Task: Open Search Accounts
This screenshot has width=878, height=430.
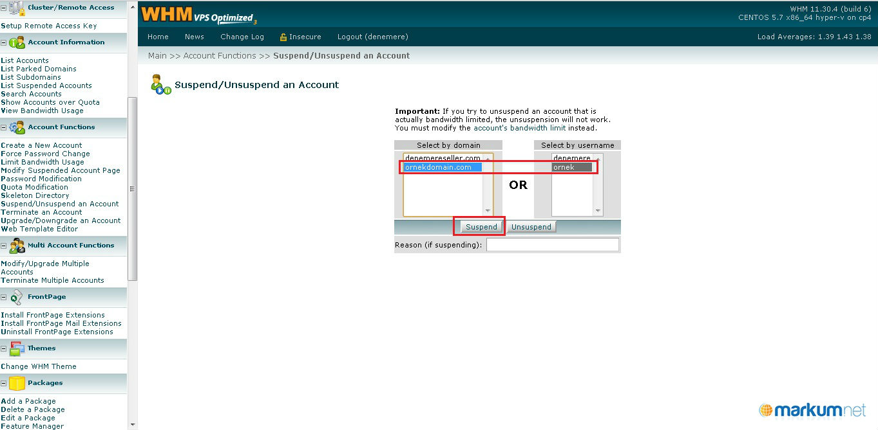Action: pyautogui.click(x=32, y=94)
